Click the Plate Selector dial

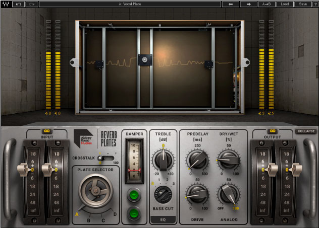(x=95, y=191)
